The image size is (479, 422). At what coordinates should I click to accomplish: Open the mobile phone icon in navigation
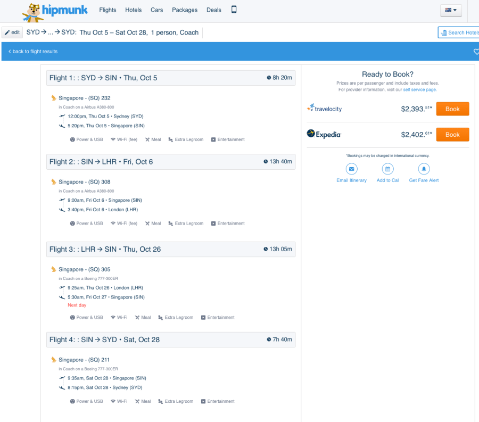point(234,10)
